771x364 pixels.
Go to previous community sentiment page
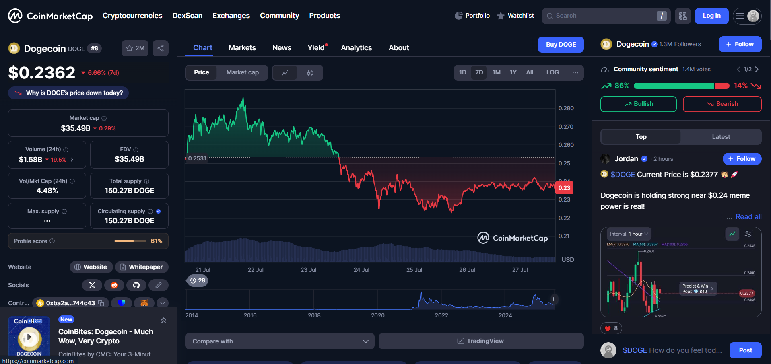tap(738, 70)
